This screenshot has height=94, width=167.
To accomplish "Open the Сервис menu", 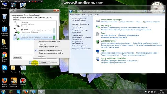I will (x=89, y=15).
